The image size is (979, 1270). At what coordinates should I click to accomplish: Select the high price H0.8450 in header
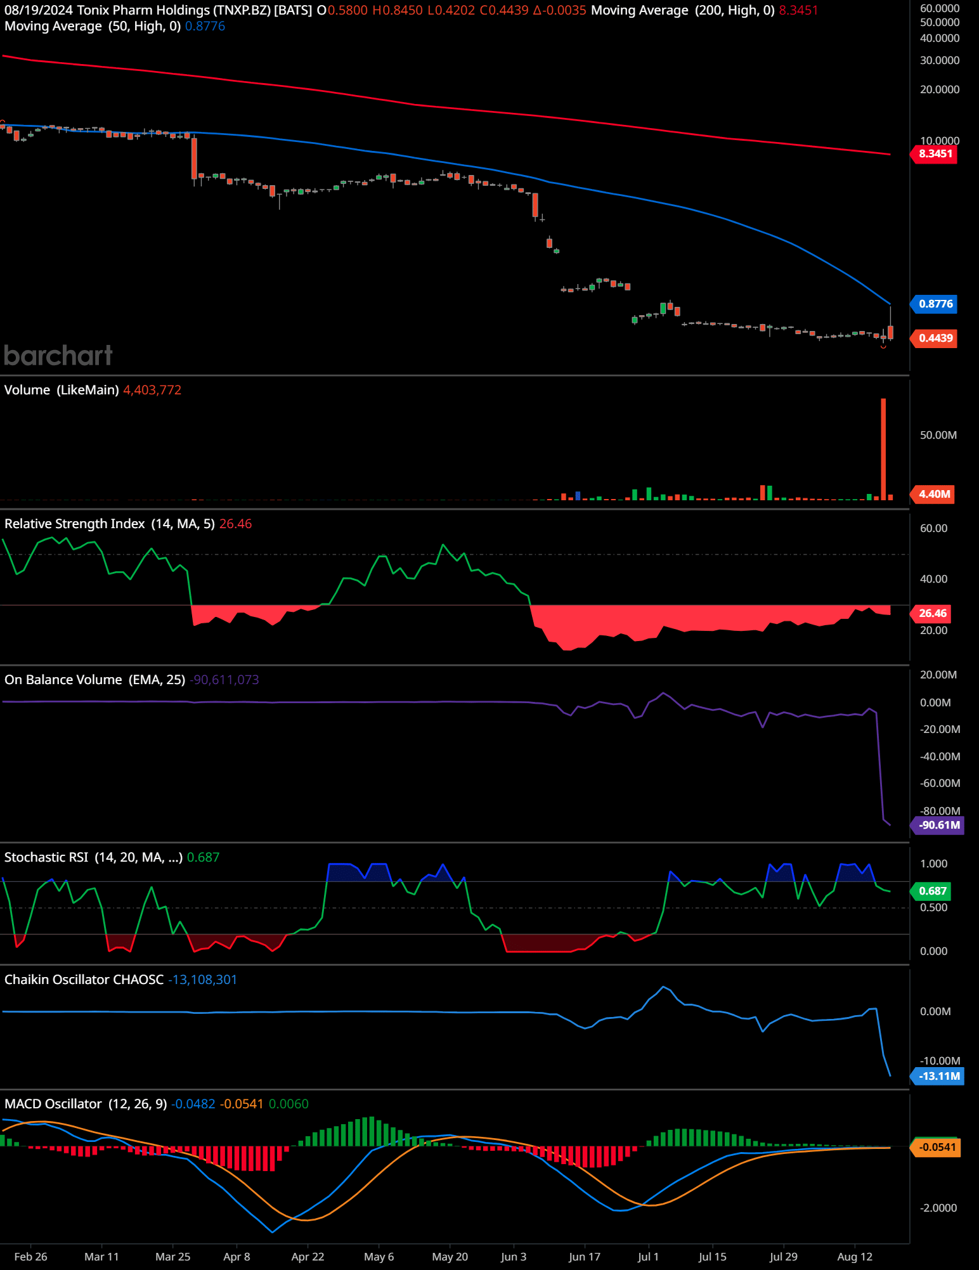(398, 10)
